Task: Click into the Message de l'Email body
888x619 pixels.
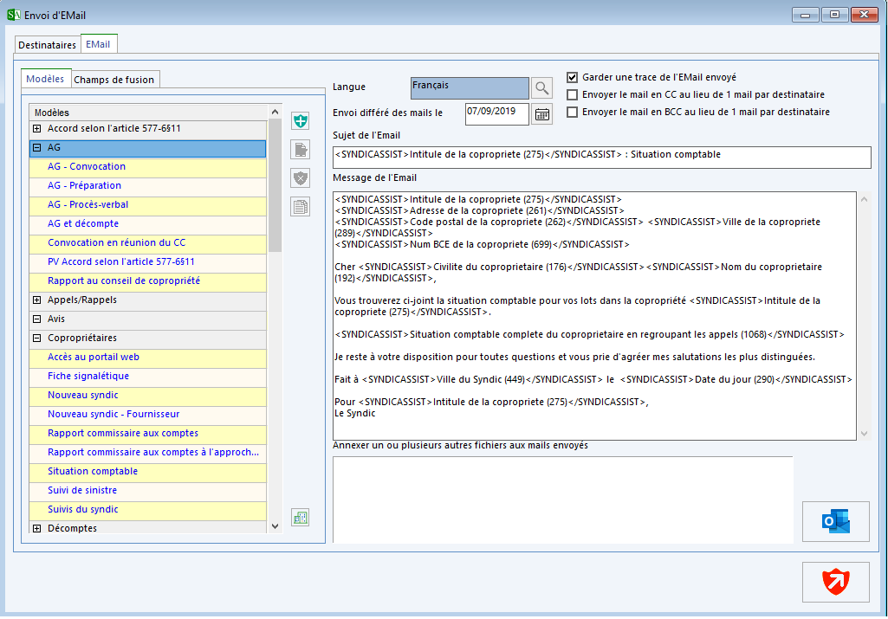Action: [594, 316]
